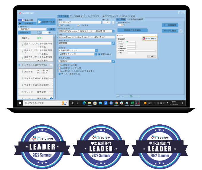Viewport: 202px width, 170px height.
Task: Check the ログに残す checkbox
Action: [78, 25]
